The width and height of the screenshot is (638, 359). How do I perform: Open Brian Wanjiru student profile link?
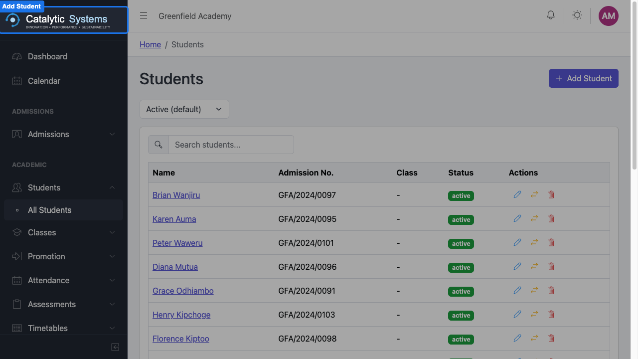click(176, 195)
